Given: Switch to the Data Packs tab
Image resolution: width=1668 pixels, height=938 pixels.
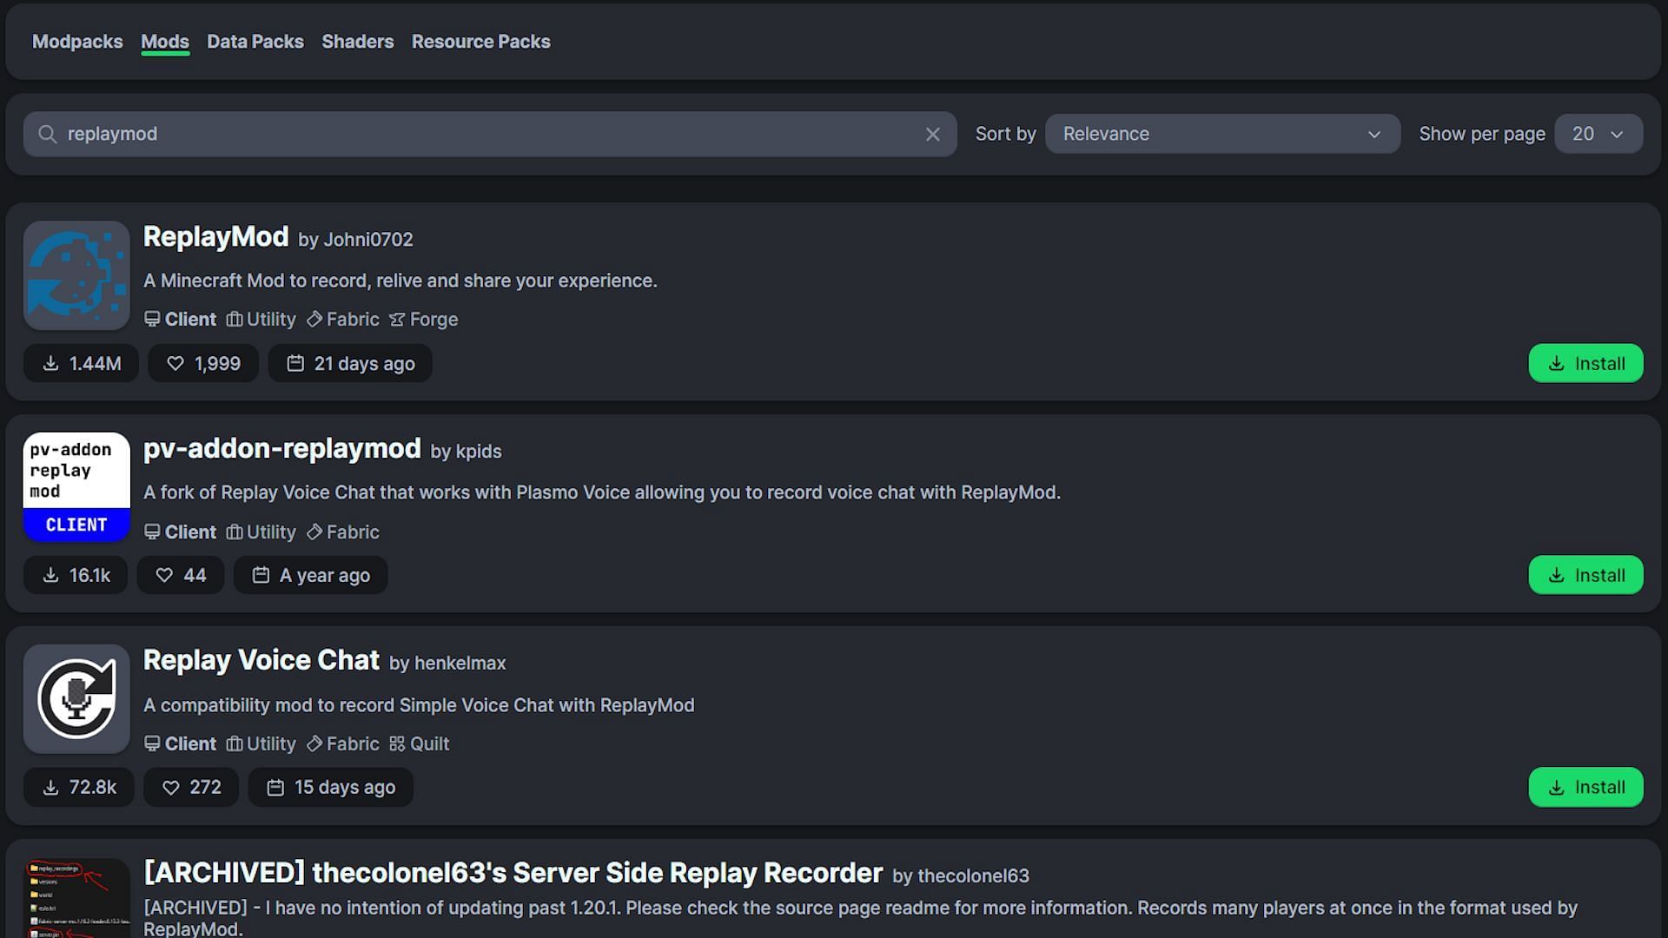Looking at the screenshot, I should point(255,41).
